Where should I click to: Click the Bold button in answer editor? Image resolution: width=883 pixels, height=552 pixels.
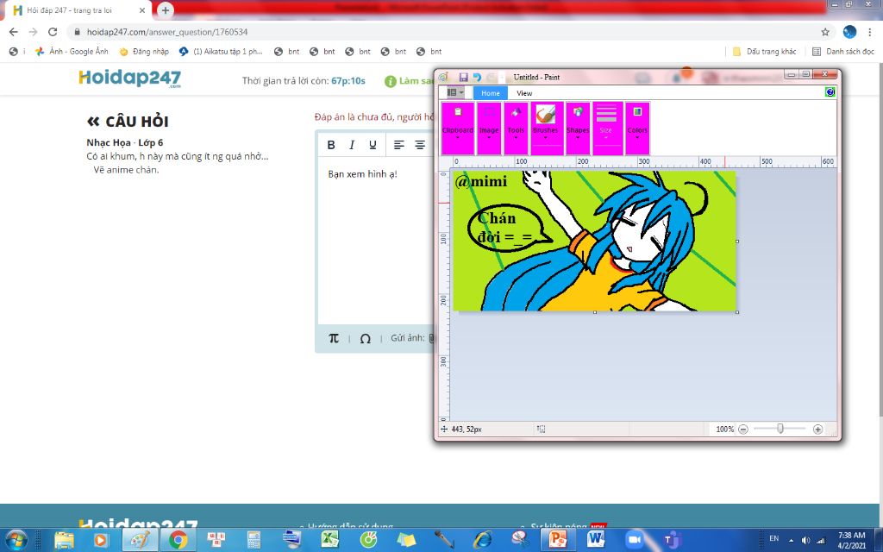click(331, 145)
